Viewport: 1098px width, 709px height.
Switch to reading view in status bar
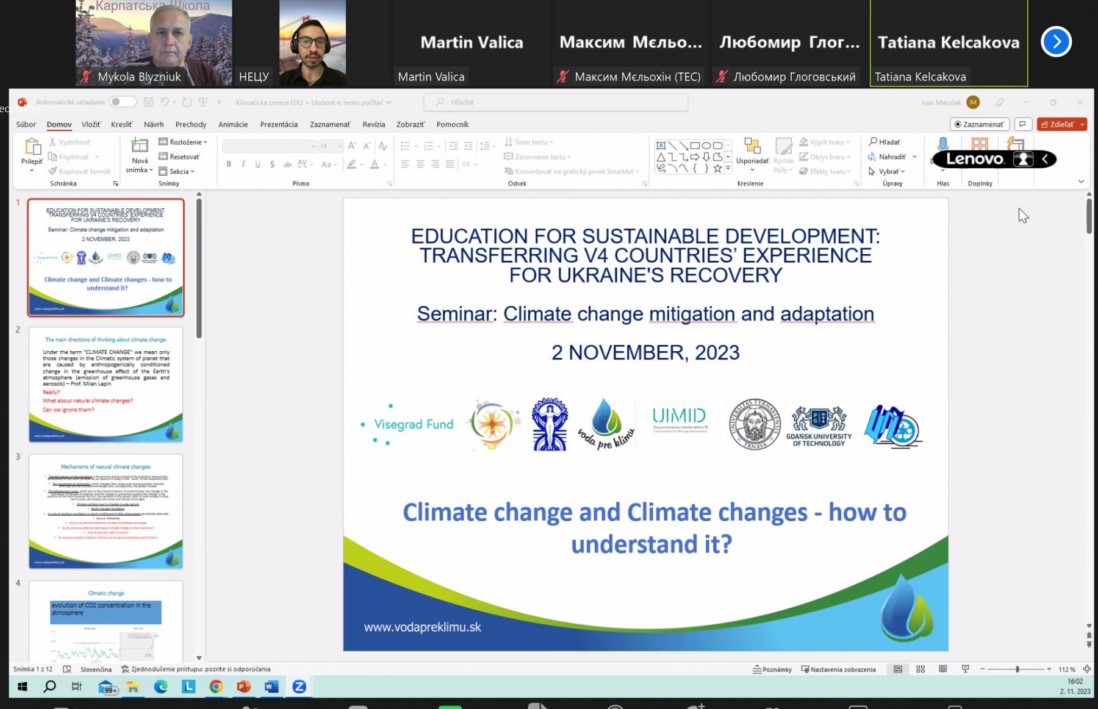(x=943, y=669)
